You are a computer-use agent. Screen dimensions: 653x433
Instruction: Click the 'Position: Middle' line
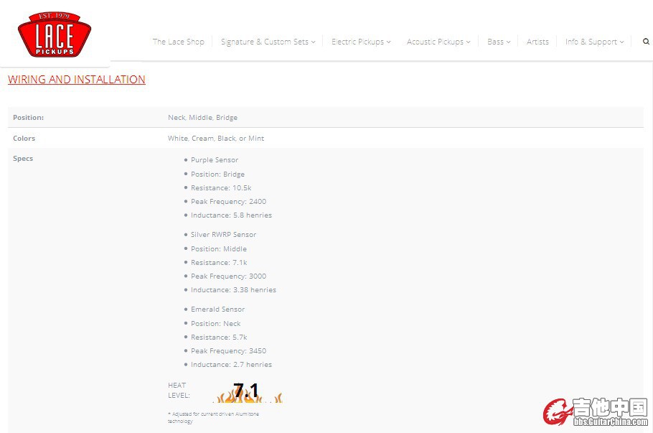[x=219, y=248]
